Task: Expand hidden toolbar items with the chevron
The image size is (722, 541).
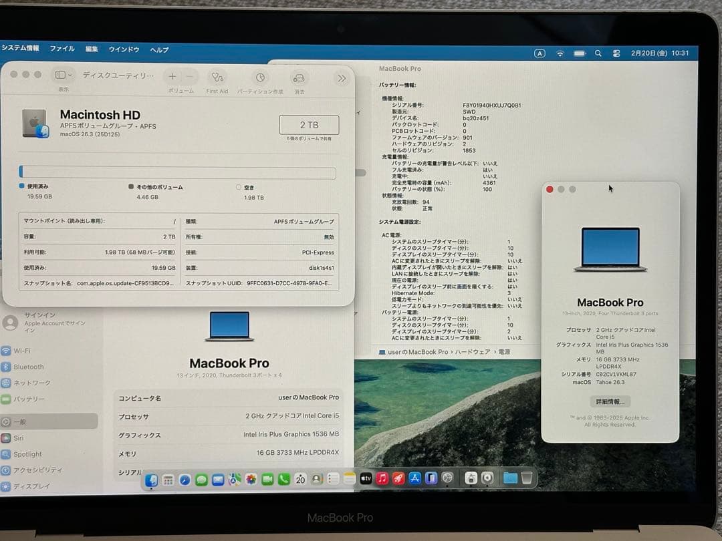Action: pos(342,77)
